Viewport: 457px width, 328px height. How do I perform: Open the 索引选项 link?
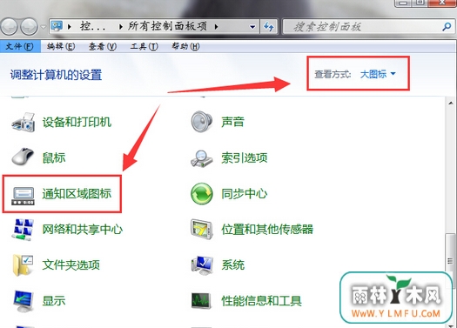tap(245, 157)
